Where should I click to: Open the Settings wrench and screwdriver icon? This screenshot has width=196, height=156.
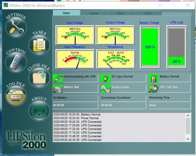[x=16, y=27]
